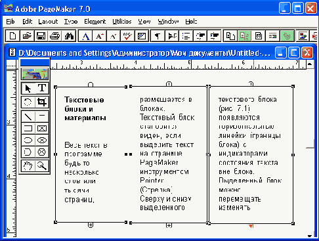Viewport: 319px width, 241px height.
Task: Open Character Specs with the blue A icon
Action: pyautogui.click(x=85, y=35)
